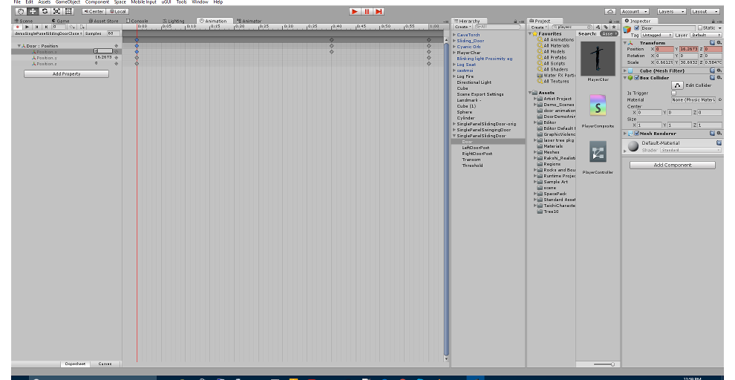Open the Layers dropdown

[671, 11]
